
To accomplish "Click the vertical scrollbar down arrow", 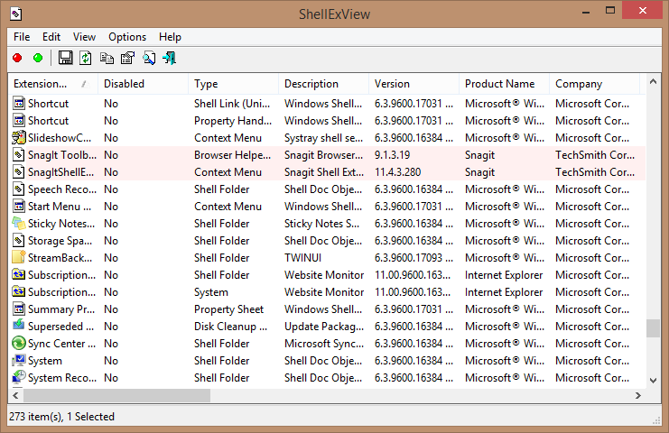I will click(x=653, y=381).
